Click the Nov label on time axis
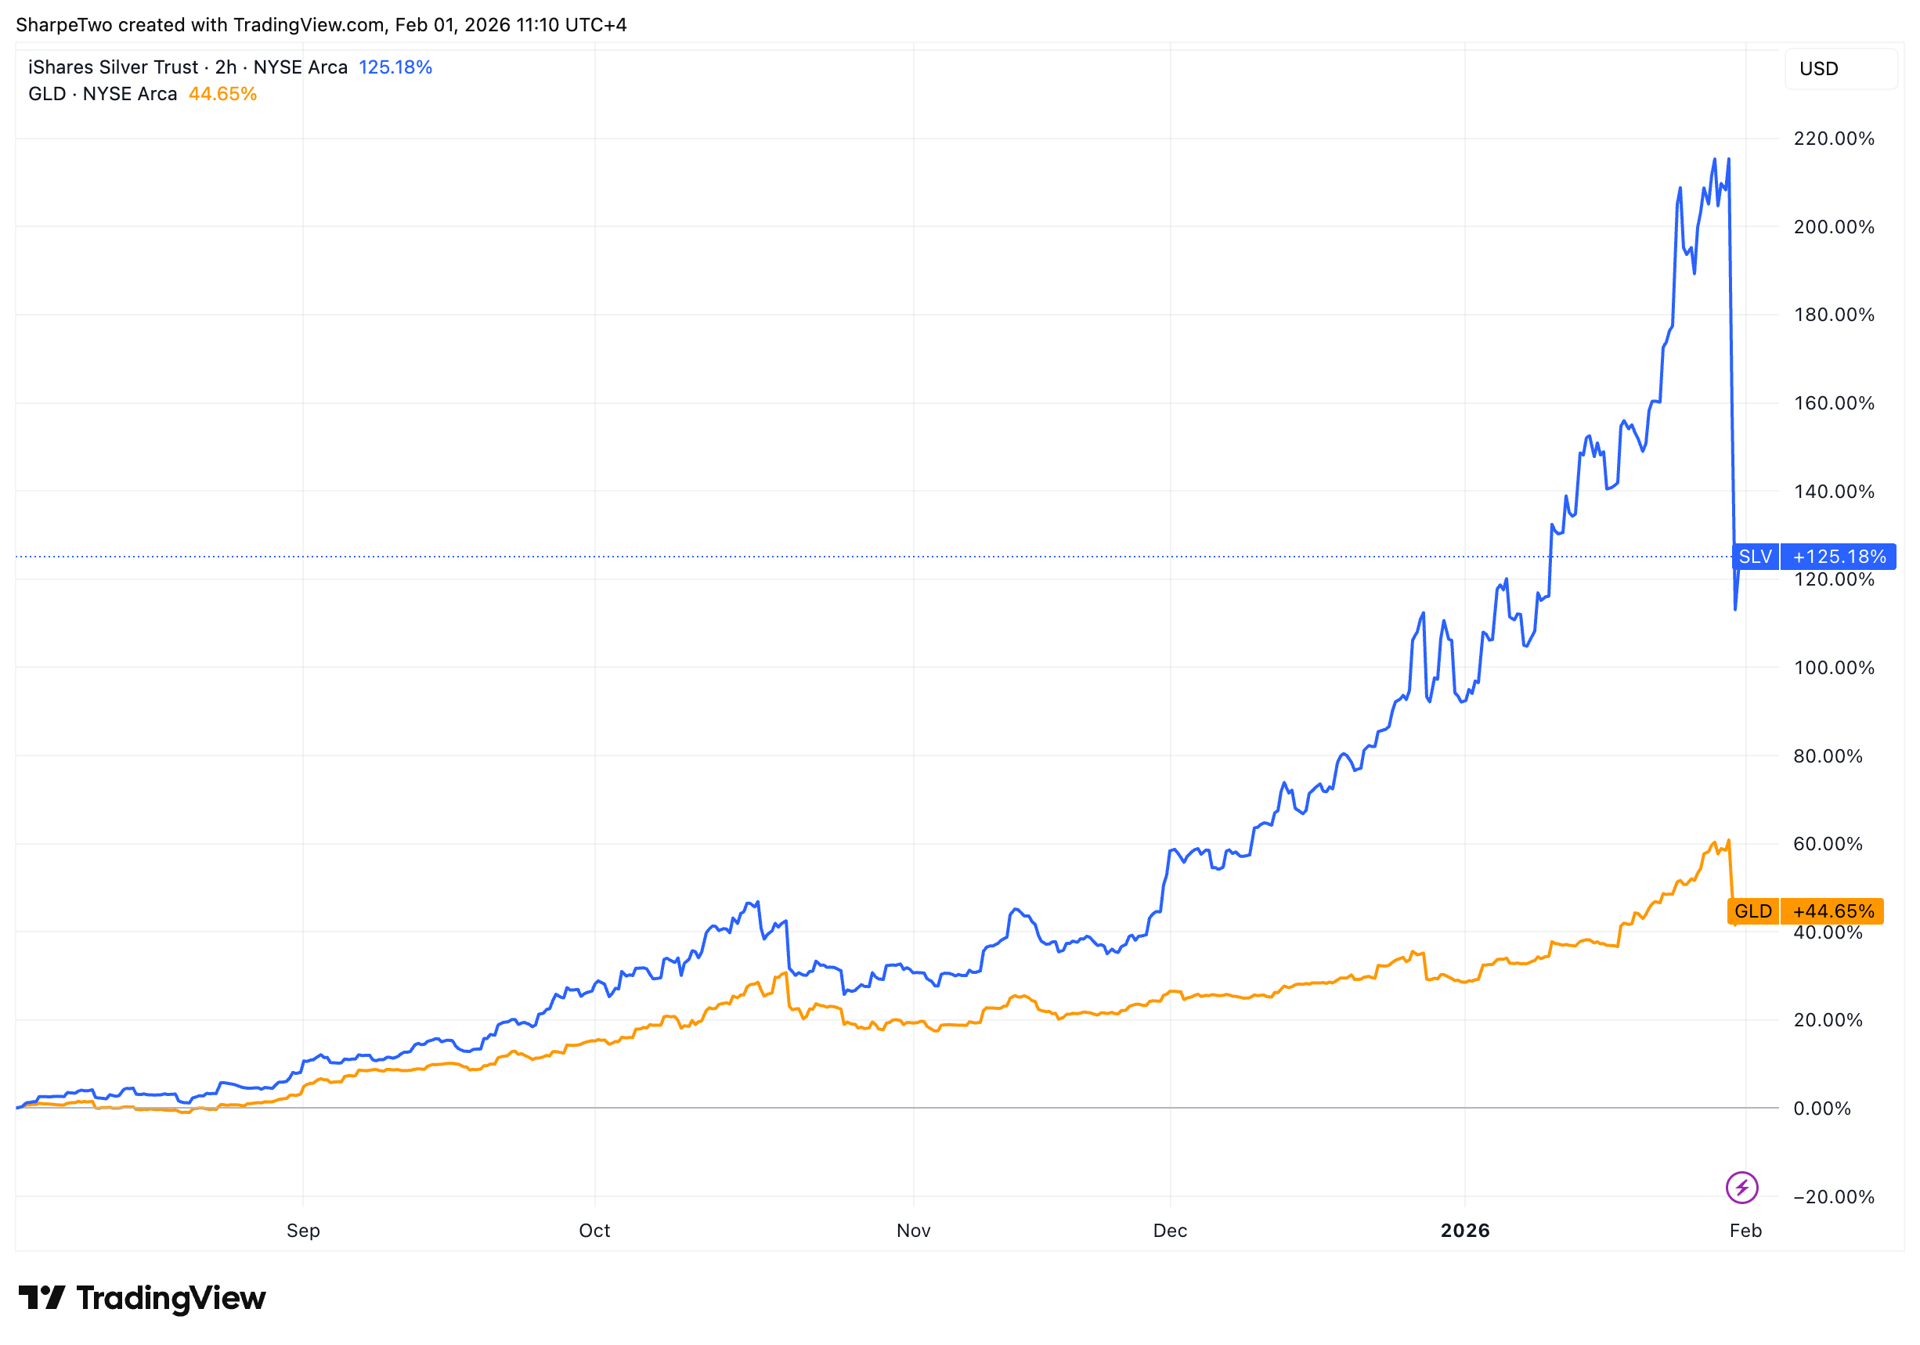This screenshot has width=1920, height=1345. pyautogui.click(x=913, y=1231)
